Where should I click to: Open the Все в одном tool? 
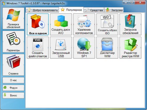coord(38,24)
